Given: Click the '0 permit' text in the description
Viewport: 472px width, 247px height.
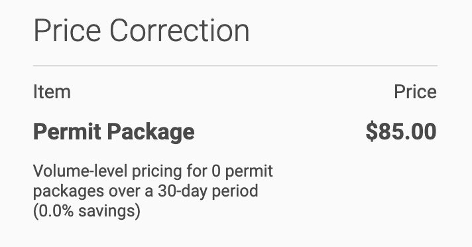Looking at the screenshot, I should click(x=243, y=171).
